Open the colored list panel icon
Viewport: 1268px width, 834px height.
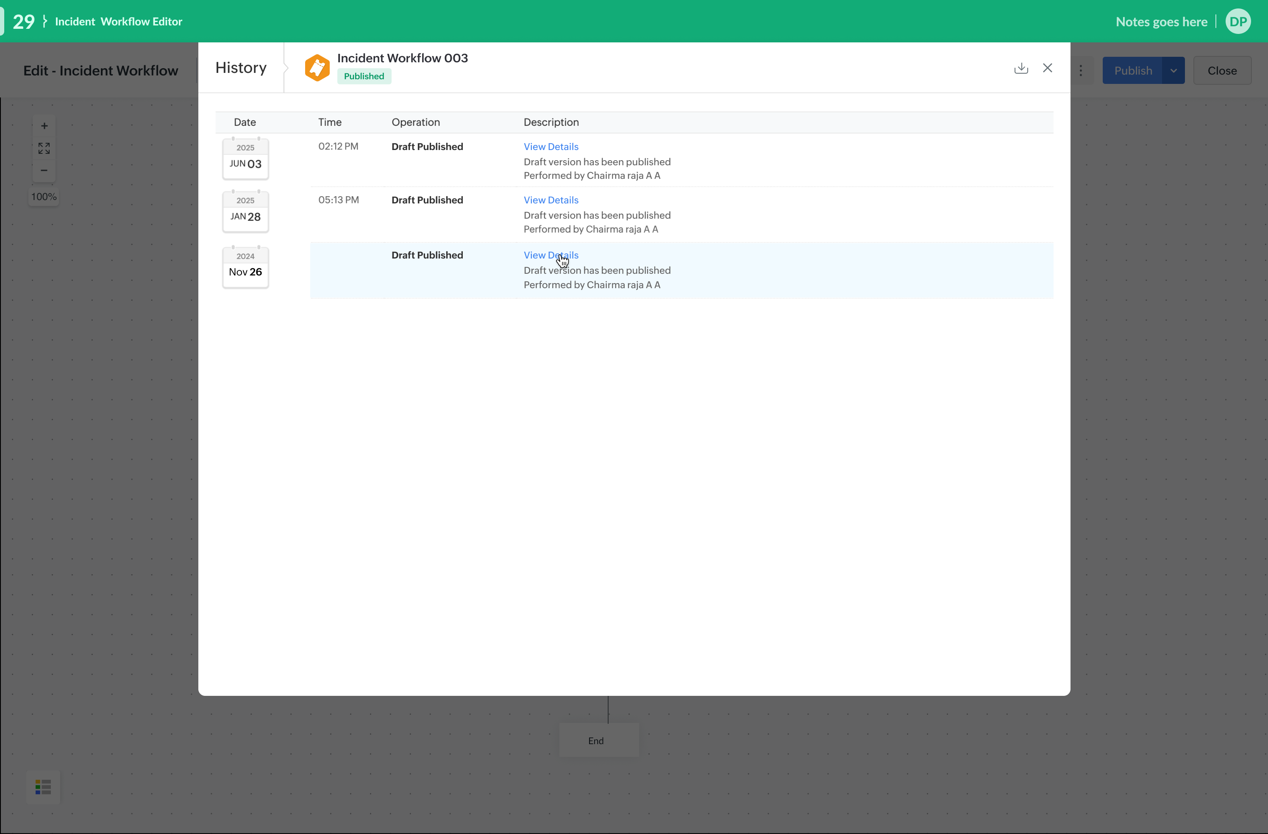43,787
